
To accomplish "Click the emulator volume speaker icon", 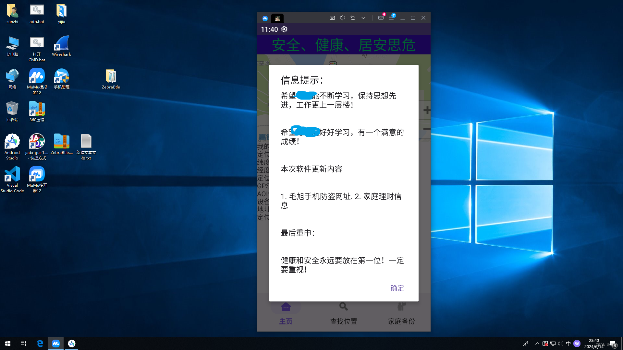I will (x=342, y=18).
